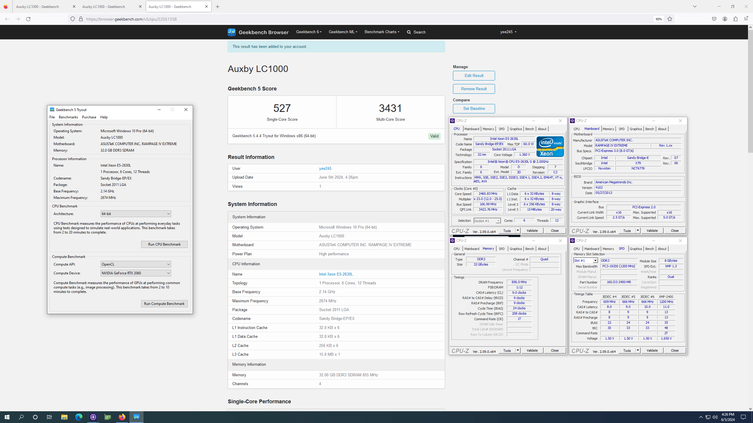This screenshot has height=423, width=753.
Task: Open Socket #1 selection dropdown in CPU-Z
Action: pyautogui.click(x=487, y=221)
